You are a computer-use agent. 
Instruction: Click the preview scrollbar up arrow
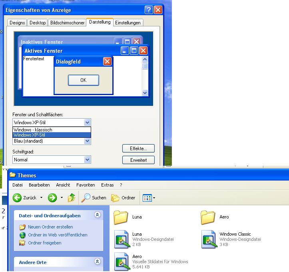[x=145, y=59]
